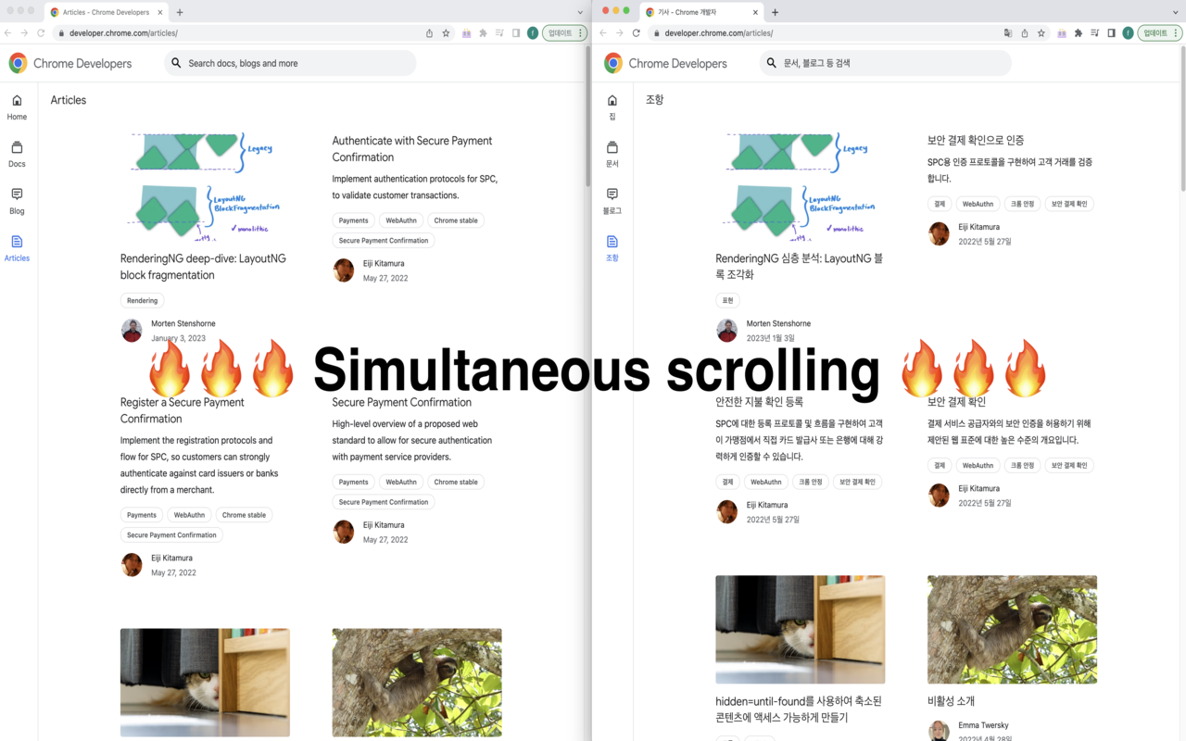Close the 'Articles - Chrome Developers' tab

160,12
